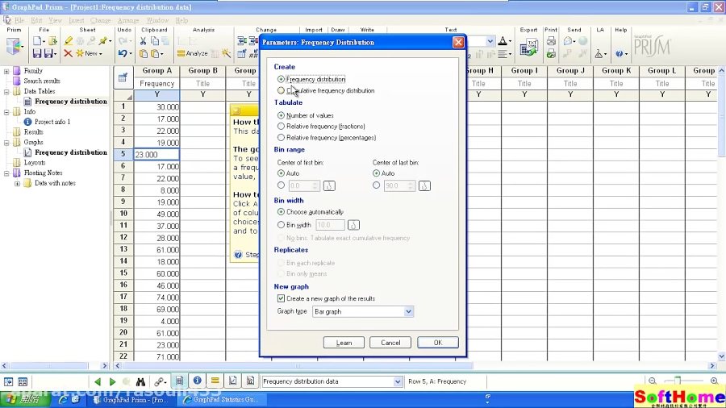Select Auto for center of first bin

point(281,173)
